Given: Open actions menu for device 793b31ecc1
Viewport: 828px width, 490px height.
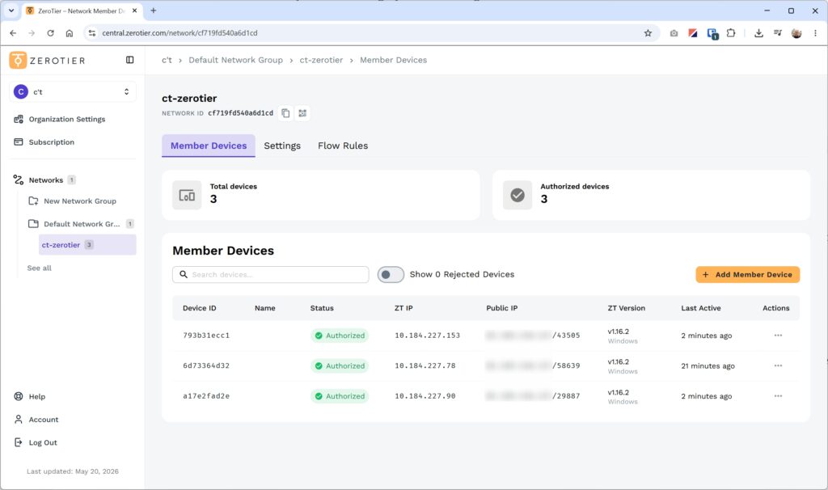Looking at the screenshot, I should 778,336.
